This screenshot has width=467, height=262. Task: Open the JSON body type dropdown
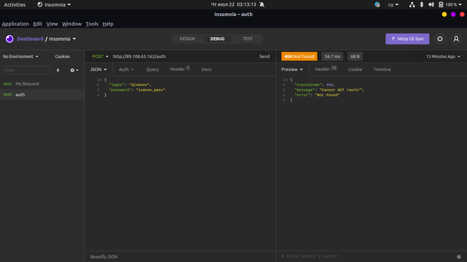pos(98,69)
